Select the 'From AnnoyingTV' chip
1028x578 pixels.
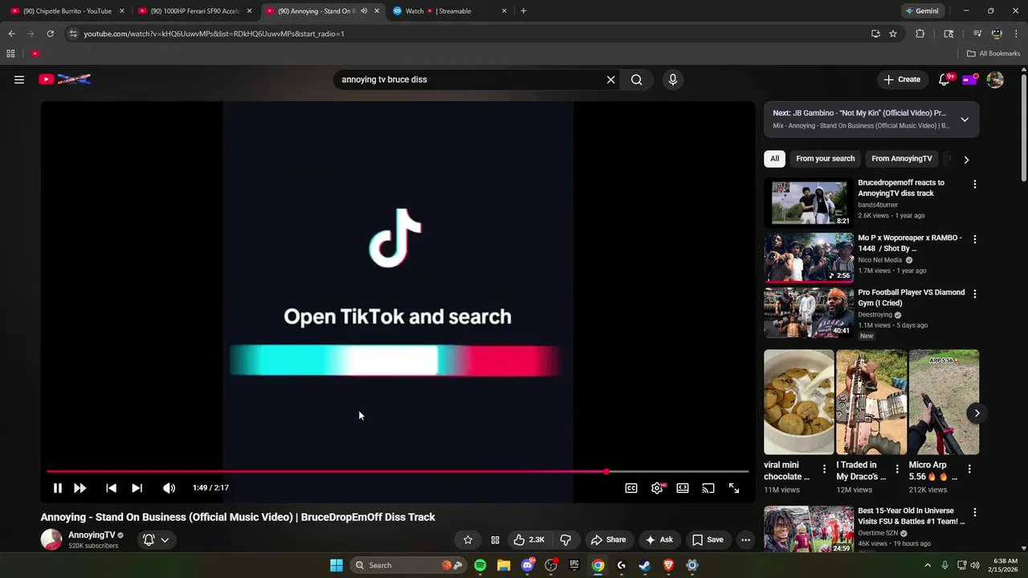pyautogui.click(x=901, y=159)
